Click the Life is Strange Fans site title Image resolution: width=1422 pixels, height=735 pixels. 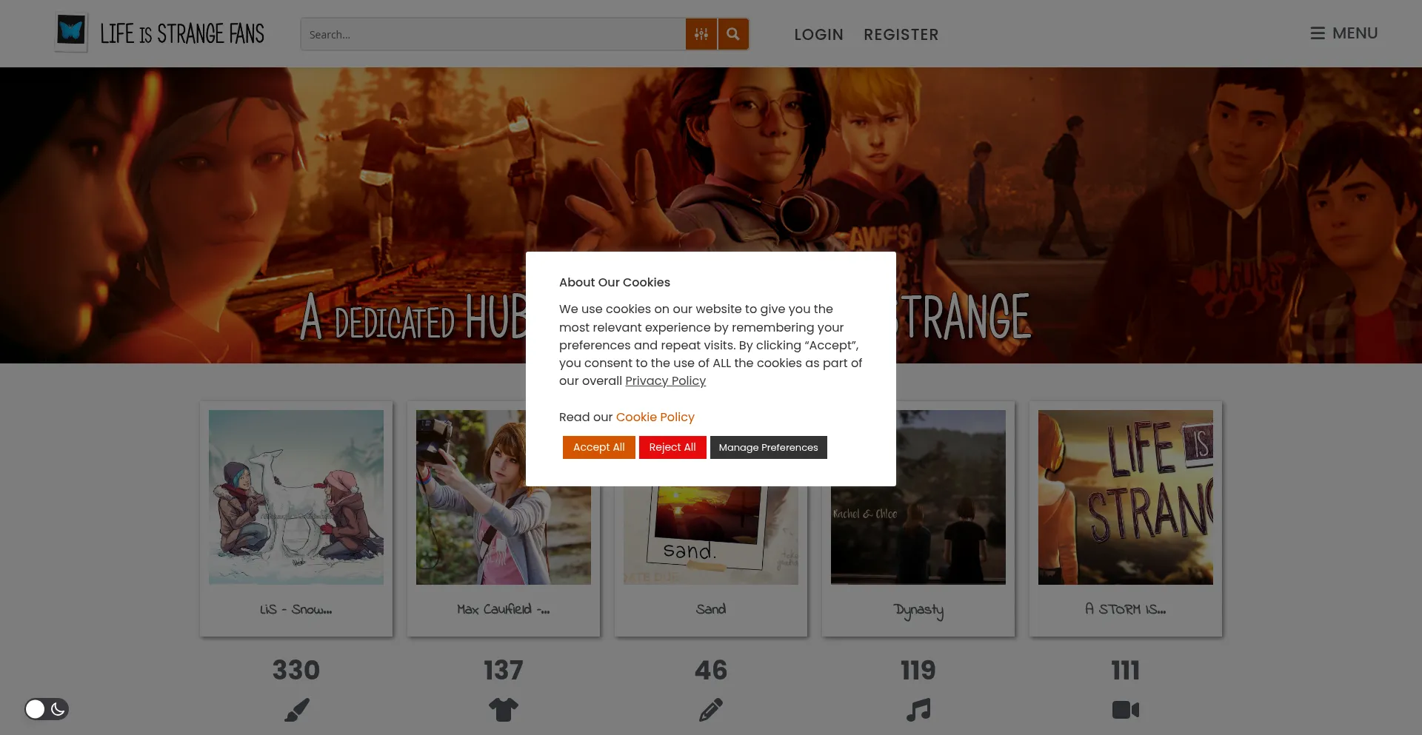point(182,33)
